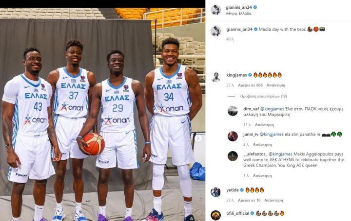Open ofili_official profile avatar
The width and height of the screenshot is (351, 221).
[x=216, y=215]
